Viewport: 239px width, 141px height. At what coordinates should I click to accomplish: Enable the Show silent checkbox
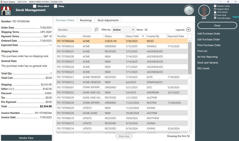[35, 6]
